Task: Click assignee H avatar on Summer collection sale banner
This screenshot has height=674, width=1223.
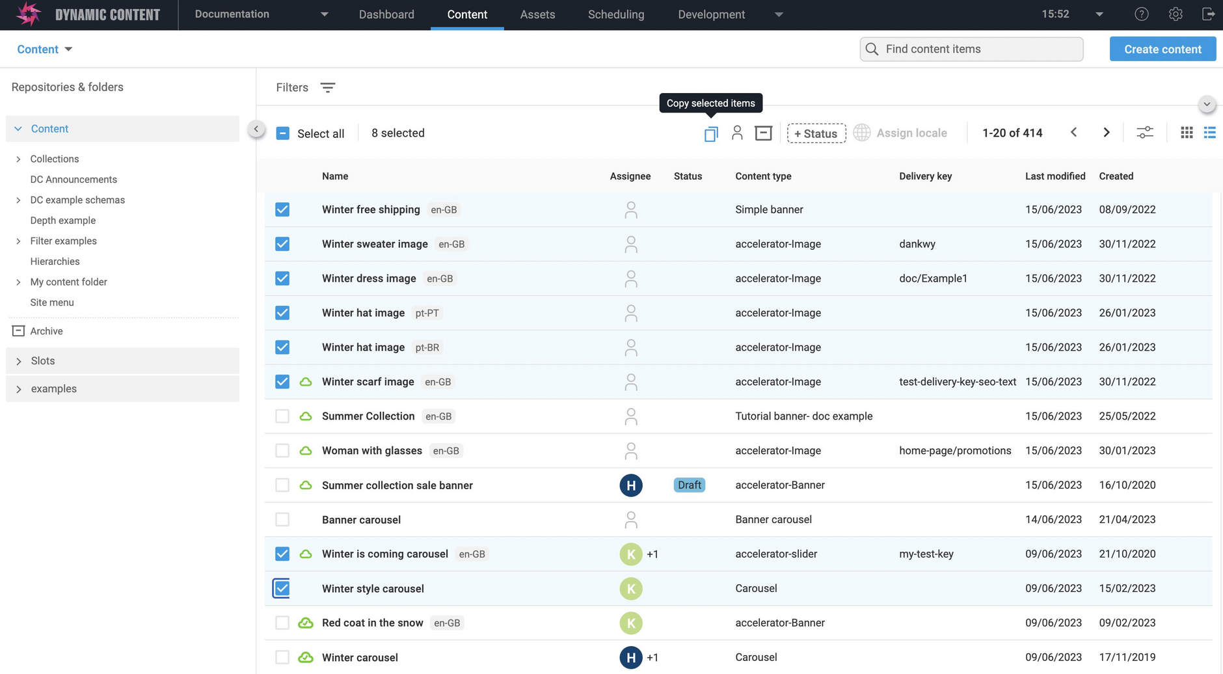Action: click(x=631, y=485)
